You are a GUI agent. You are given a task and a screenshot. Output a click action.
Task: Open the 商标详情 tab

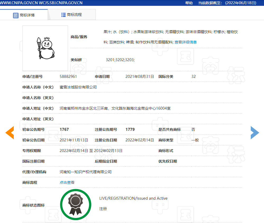24,15
